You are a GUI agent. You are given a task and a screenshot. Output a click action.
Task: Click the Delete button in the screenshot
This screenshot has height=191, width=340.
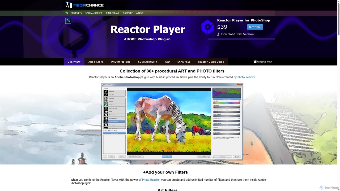(x=111, y=157)
